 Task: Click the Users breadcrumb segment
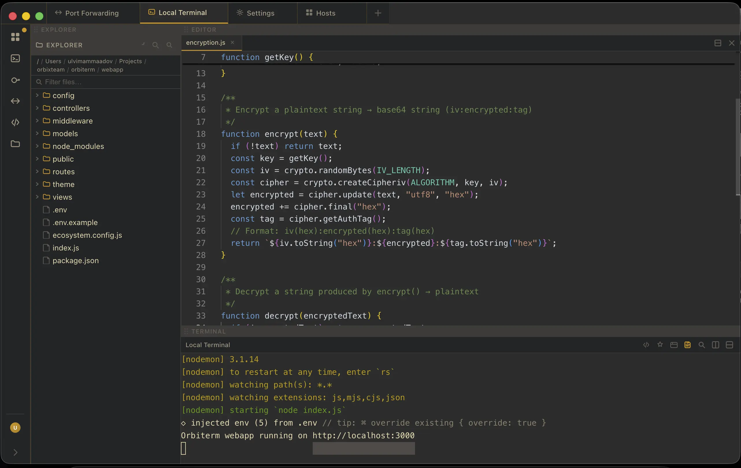pyautogui.click(x=53, y=61)
